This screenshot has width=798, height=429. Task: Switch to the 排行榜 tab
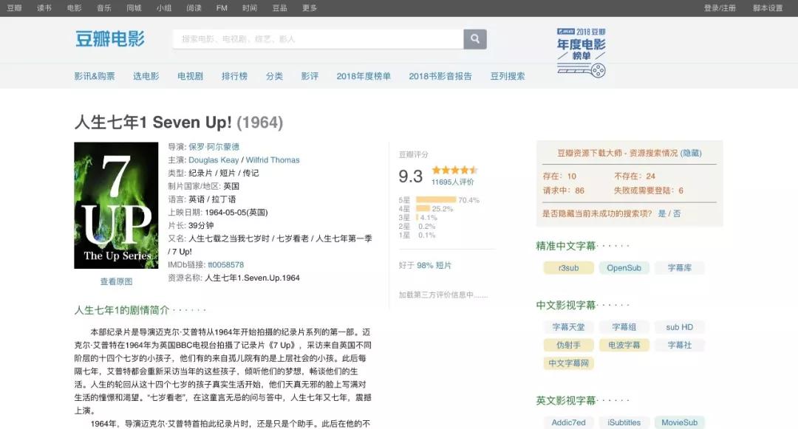(x=234, y=75)
